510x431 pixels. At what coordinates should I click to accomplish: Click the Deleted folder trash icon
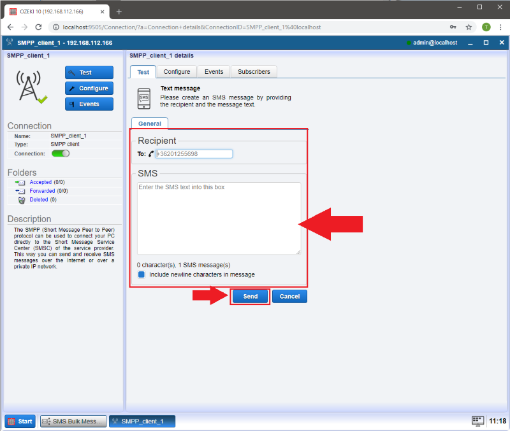(x=22, y=199)
